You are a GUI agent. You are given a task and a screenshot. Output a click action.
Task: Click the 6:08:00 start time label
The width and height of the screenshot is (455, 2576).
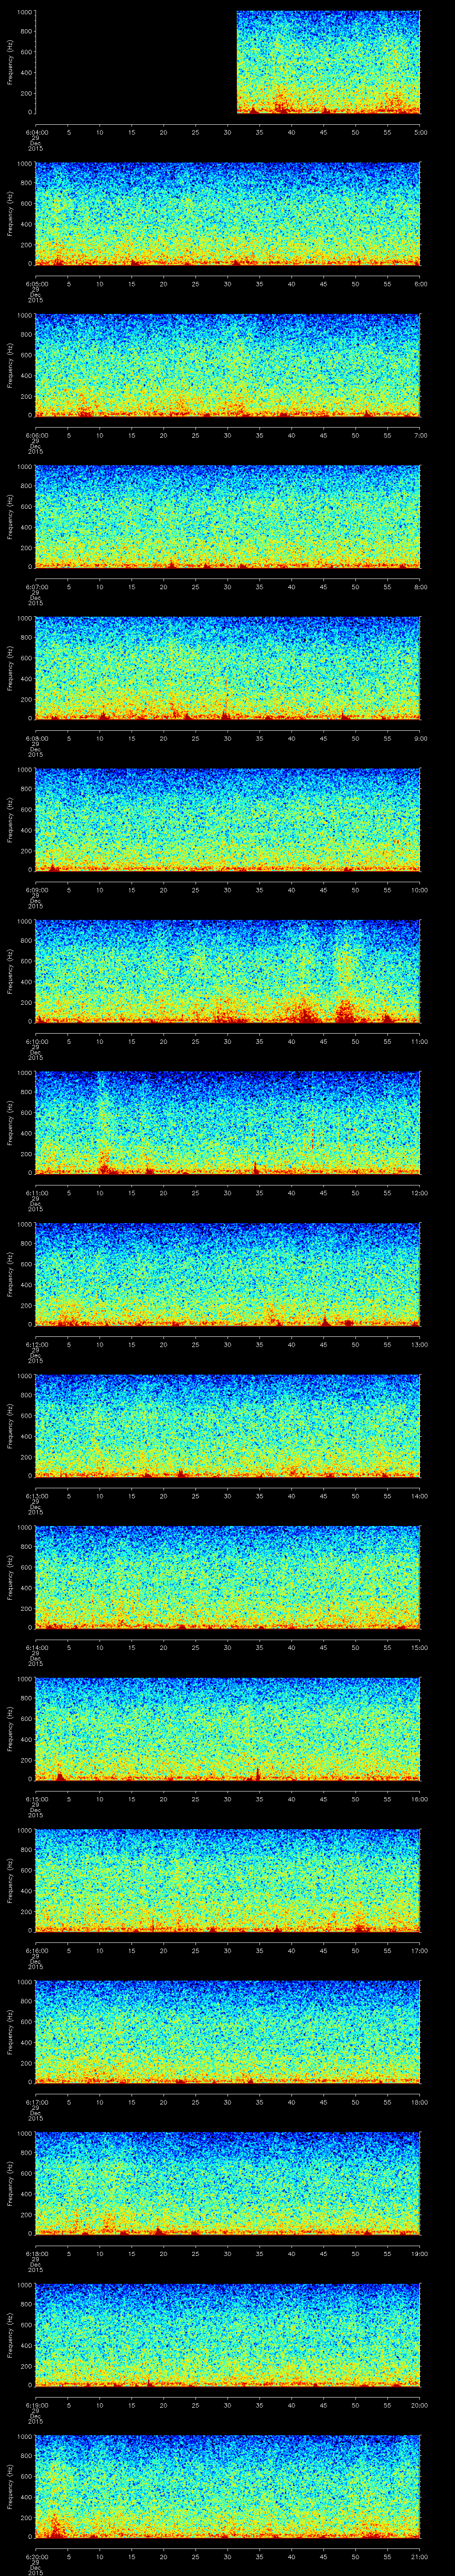tap(36, 738)
